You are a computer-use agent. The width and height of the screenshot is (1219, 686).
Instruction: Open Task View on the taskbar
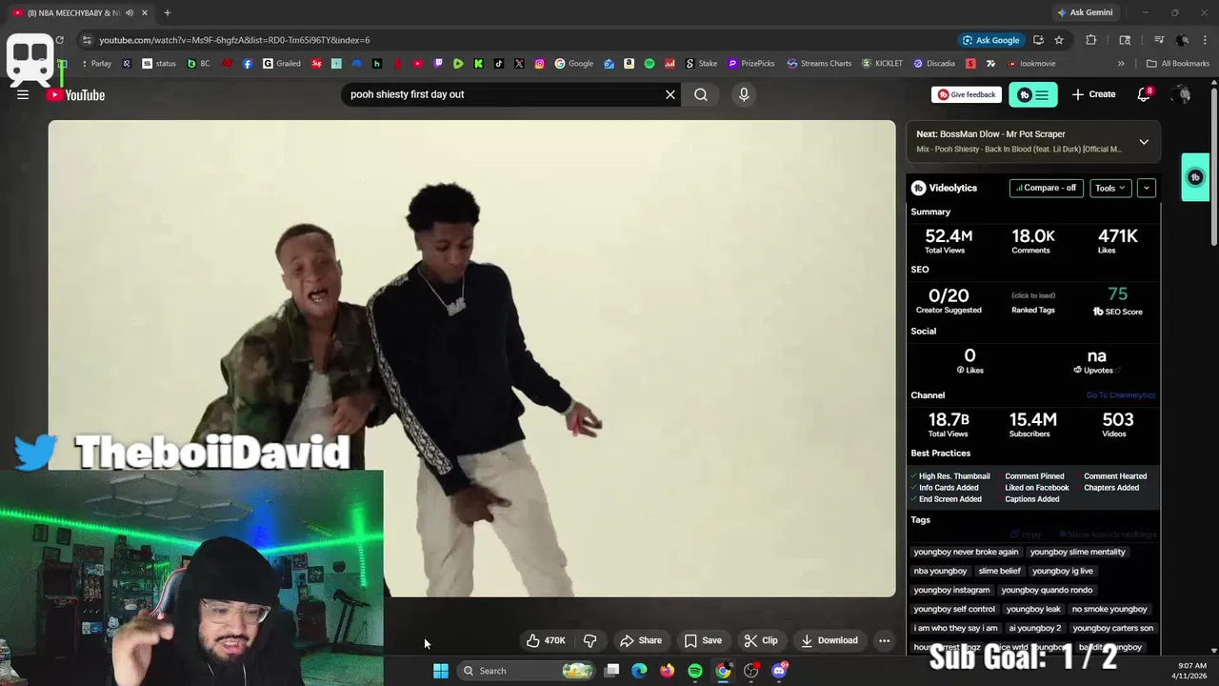click(611, 671)
